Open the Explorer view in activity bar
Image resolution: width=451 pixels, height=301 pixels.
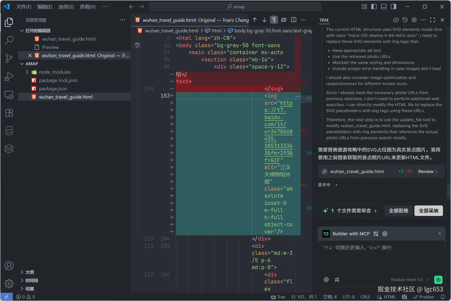click(x=9, y=22)
